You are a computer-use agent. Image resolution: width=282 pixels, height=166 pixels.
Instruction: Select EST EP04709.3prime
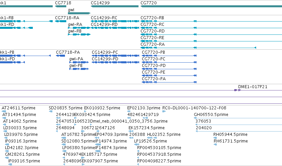pyautogui.click(x=111, y=135)
